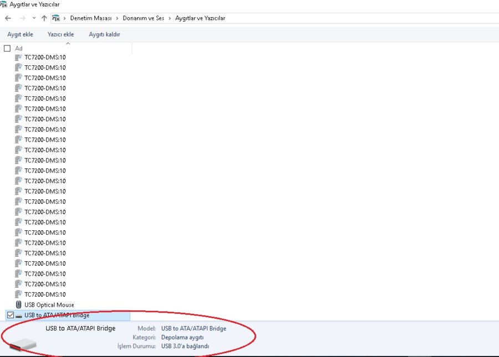
Task: Tick the select-all checkbox beside Ad
Action: tap(7, 48)
